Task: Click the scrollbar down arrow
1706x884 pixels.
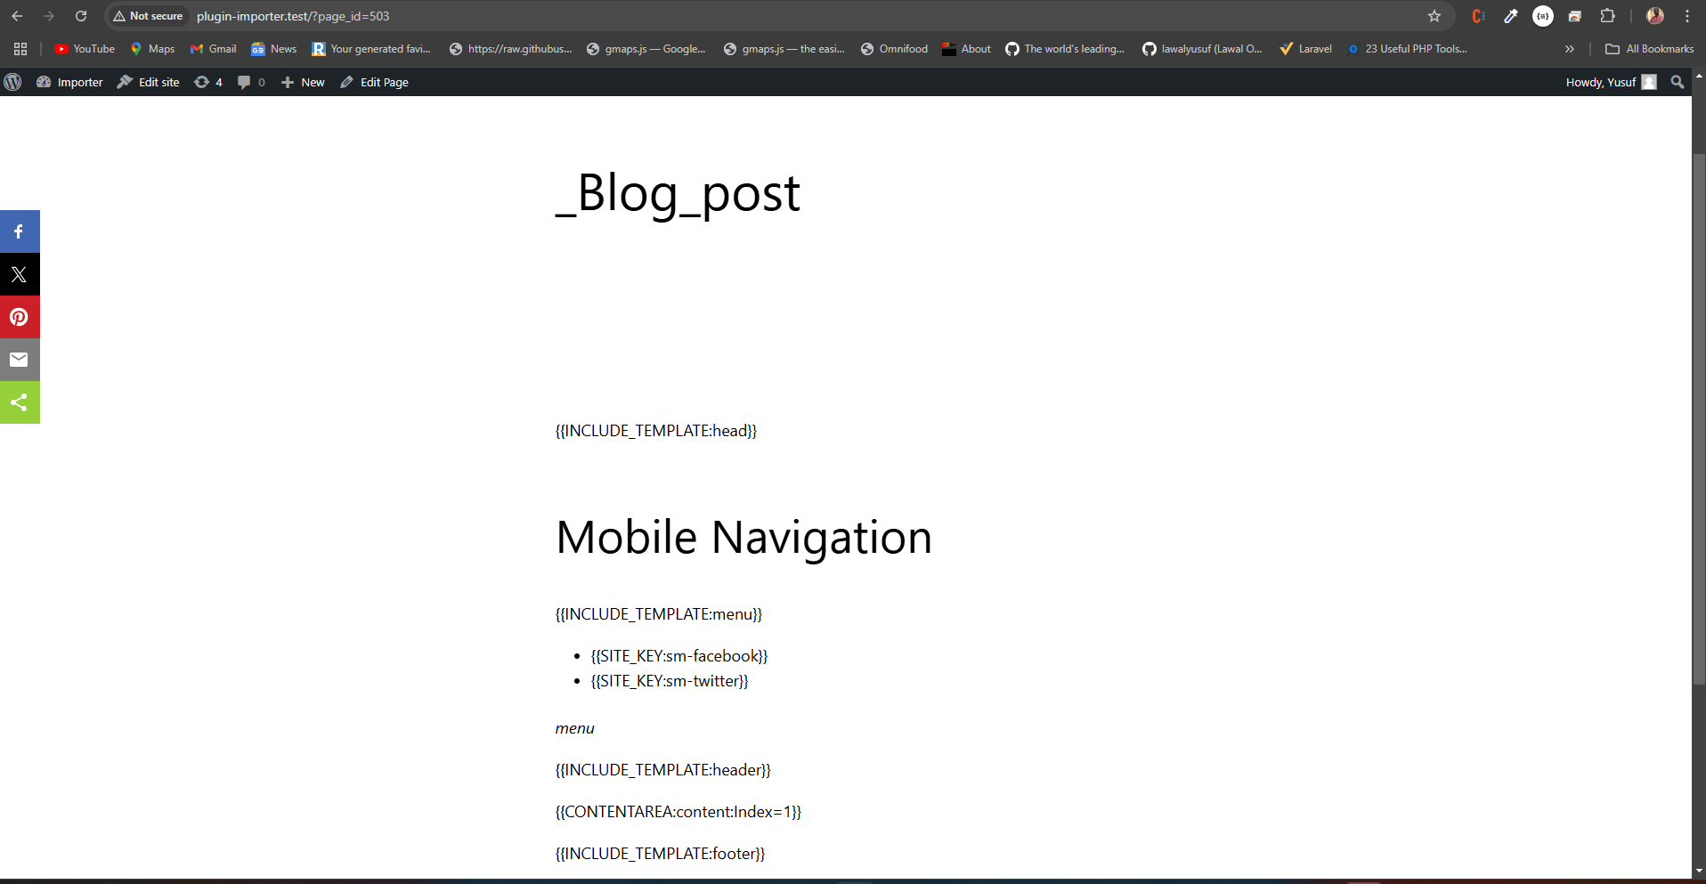Action: click(1699, 872)
